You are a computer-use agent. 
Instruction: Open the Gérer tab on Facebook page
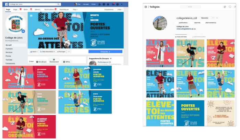click(38, 10)
